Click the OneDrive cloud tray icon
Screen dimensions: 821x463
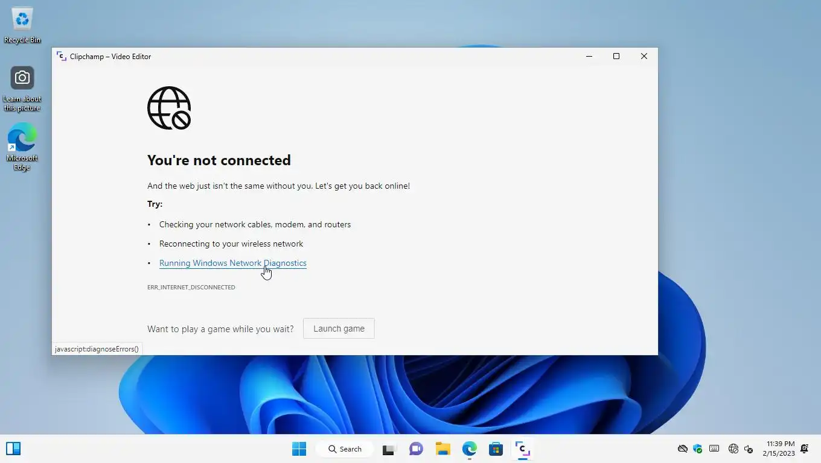pyautogui.click(x=683, y=449)
